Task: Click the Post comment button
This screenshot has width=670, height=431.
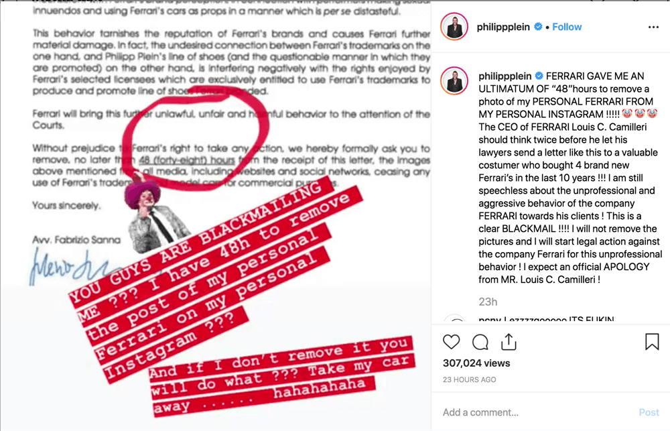Action: tap(649, 412)
